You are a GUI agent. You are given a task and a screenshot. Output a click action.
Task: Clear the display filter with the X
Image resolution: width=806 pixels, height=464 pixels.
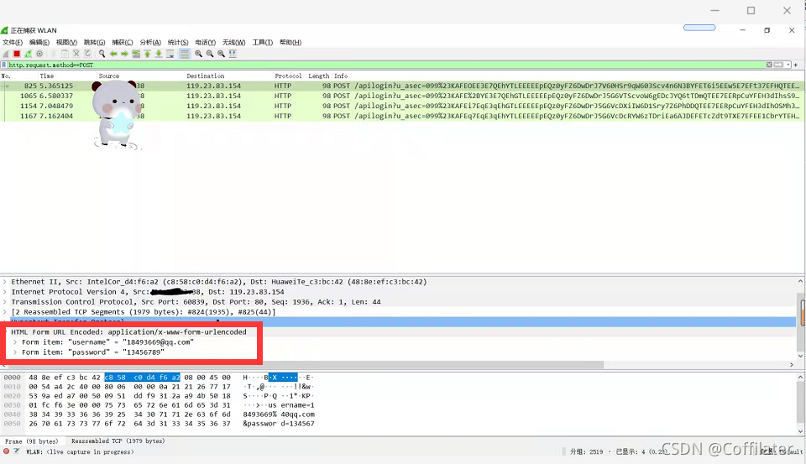(769, 65)
